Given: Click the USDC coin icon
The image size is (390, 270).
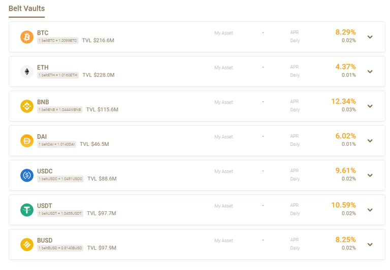Looking at the screenshot, I should 27,175.
